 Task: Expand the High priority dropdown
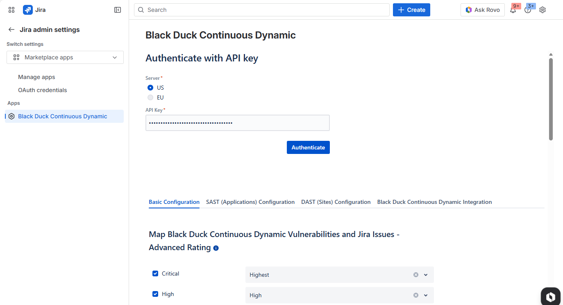(426, 295)
